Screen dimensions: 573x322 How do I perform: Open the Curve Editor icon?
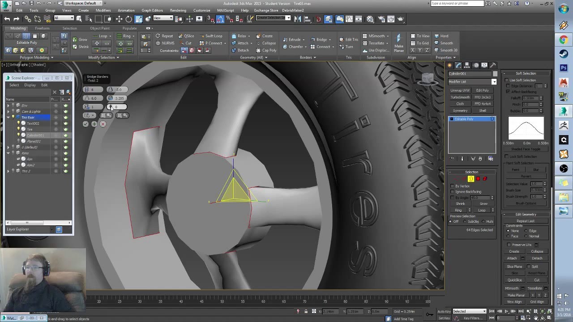coord(350,19)
